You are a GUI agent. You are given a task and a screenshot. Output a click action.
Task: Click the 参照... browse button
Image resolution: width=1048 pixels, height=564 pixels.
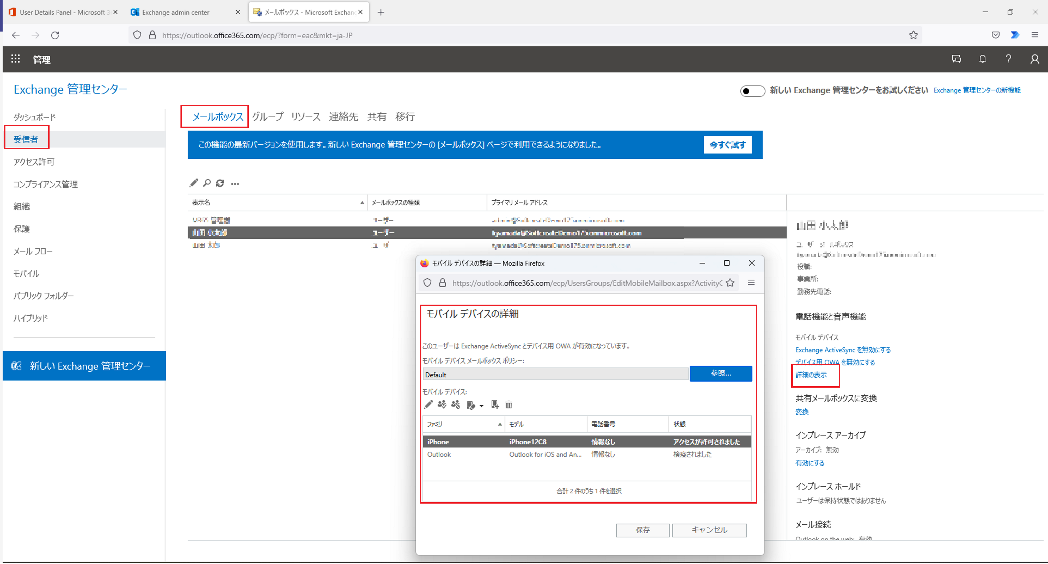coord(721,373)
